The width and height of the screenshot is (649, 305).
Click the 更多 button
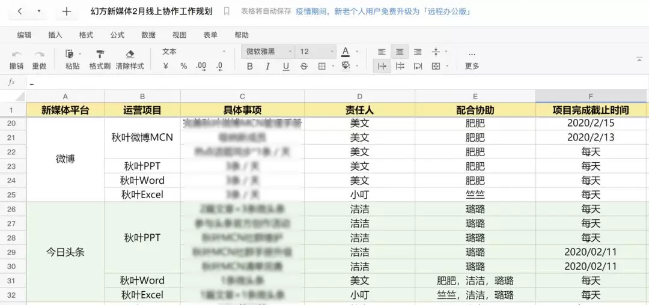(x=472, y=60)
